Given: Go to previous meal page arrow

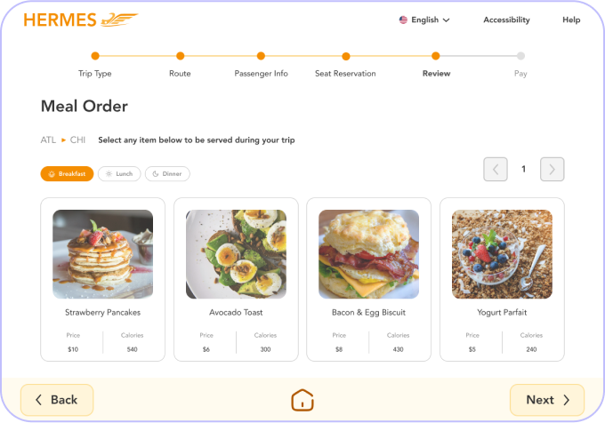Looking at the screenshot, I should click(496, 169).
